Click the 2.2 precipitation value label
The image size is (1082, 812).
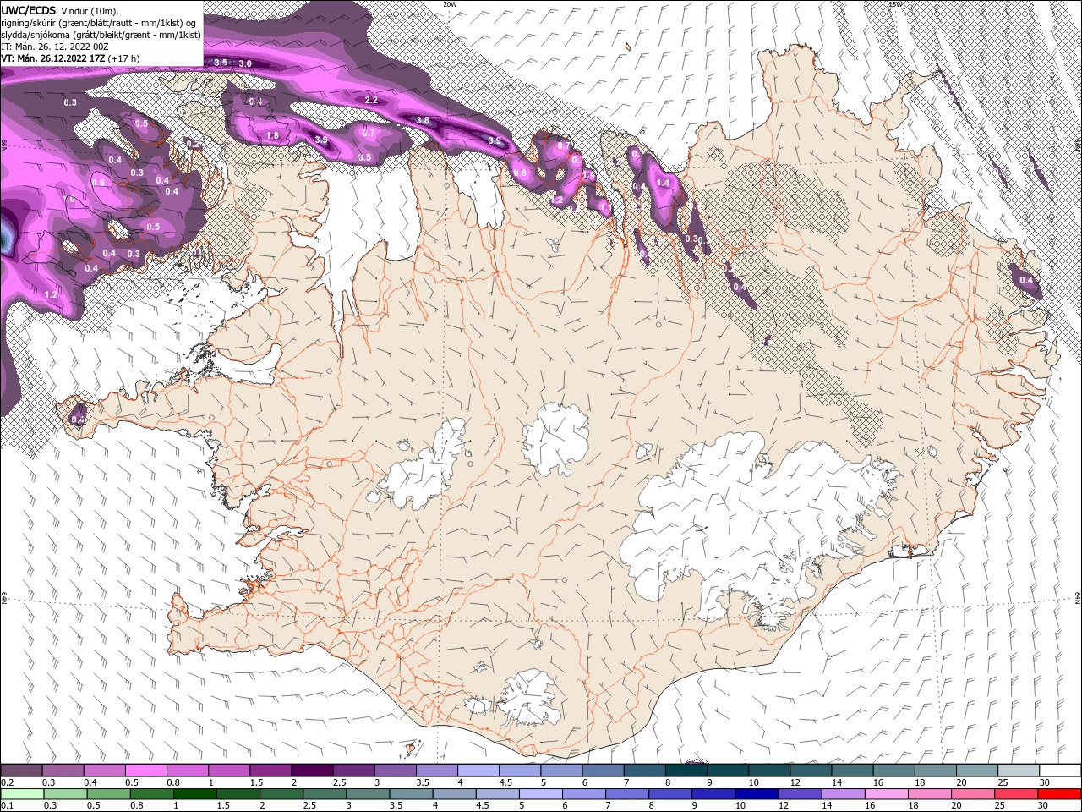click(x=370, y=100)
